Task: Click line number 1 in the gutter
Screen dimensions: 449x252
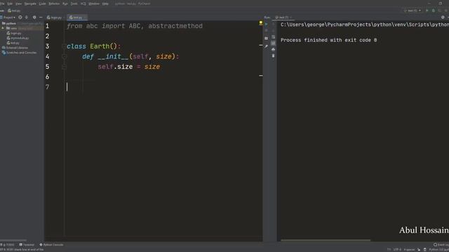Action: [x=47, y=26]
